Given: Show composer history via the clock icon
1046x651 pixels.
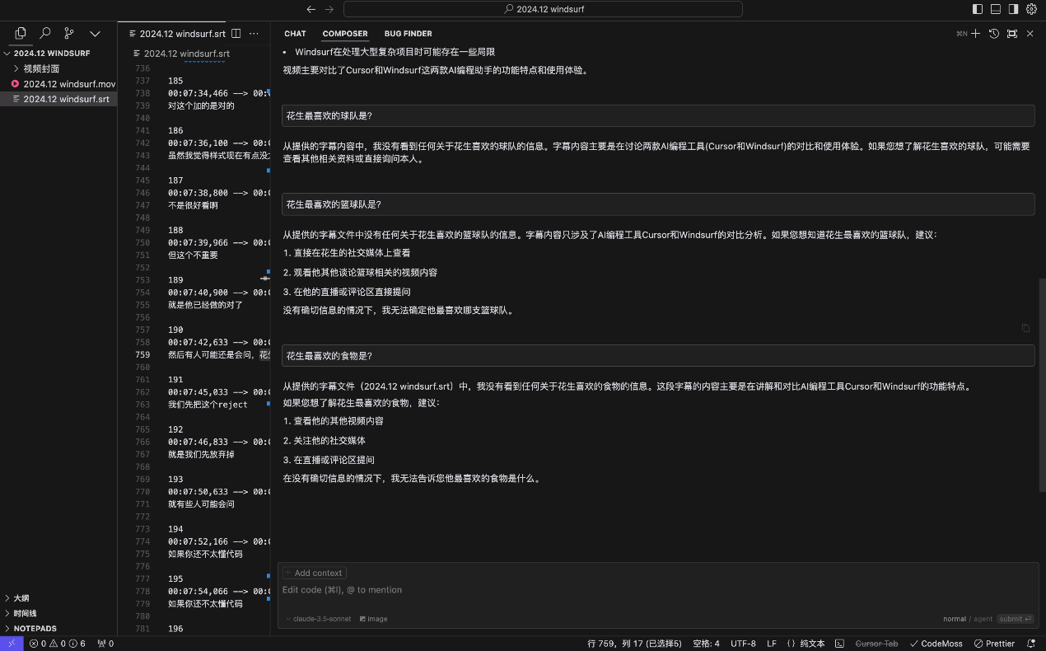Looking at the screenshot, I should tap(994, 34).
